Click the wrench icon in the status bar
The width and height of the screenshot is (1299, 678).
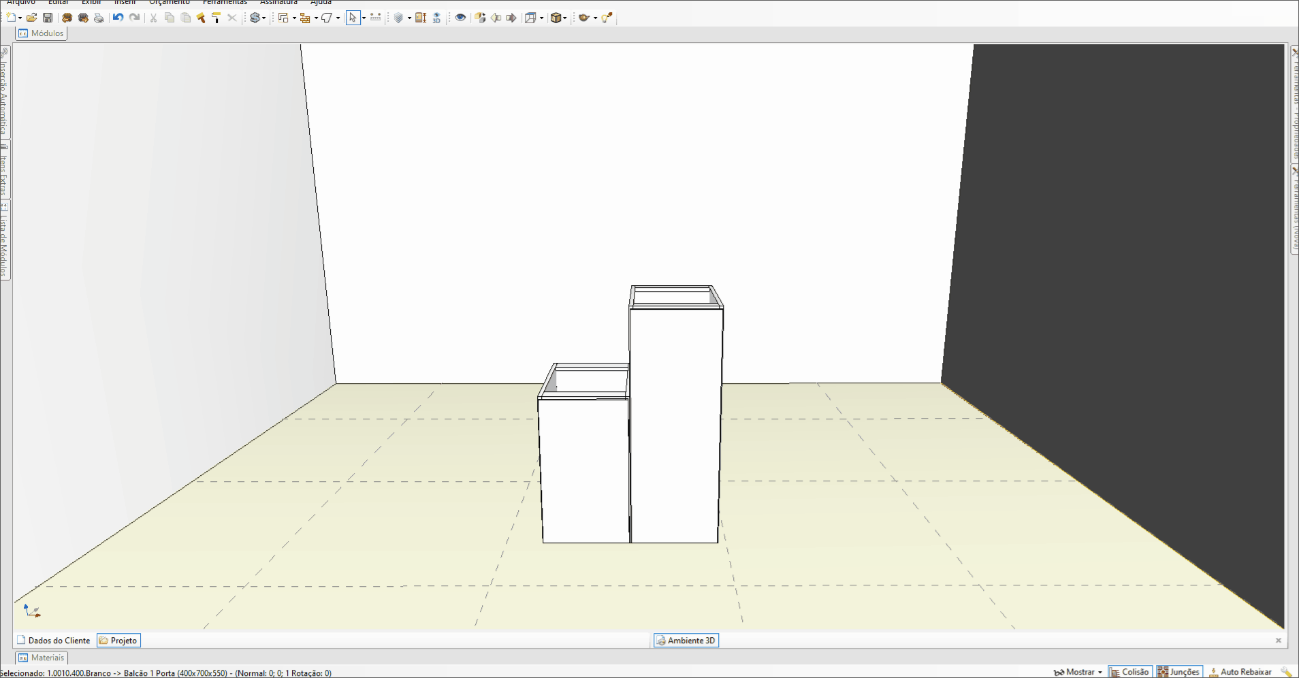click(1286, 672)
